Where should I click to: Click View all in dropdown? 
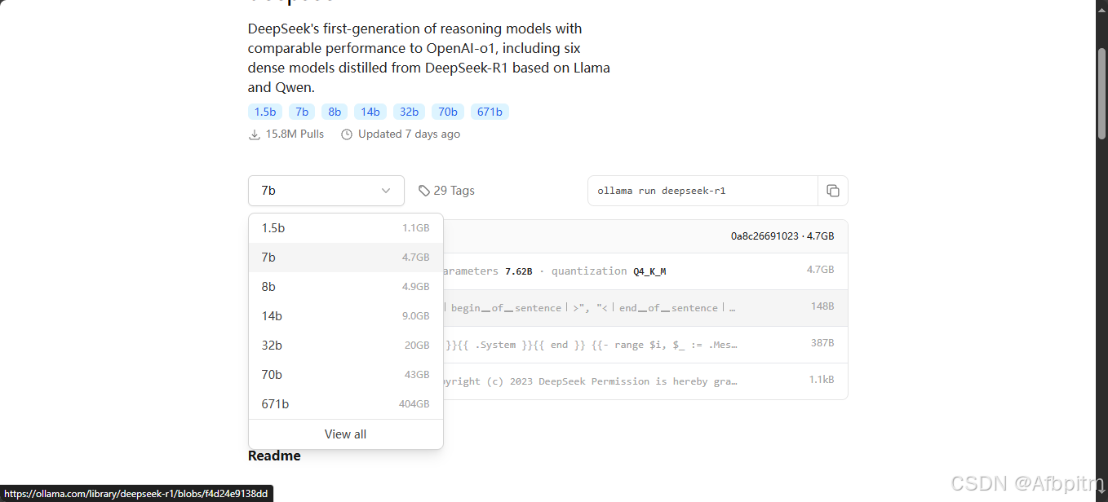(345, 434)
